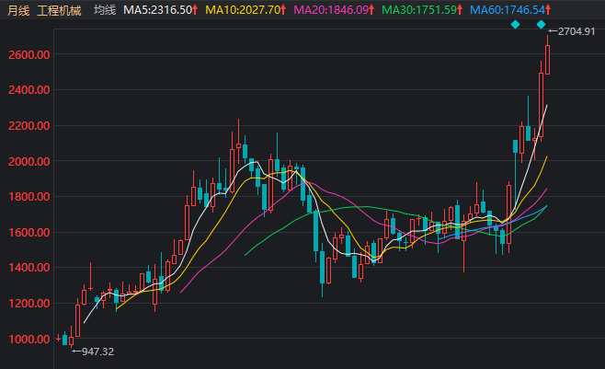Click the red up arrow beside MA20
The height and width of the screenshot is (369, 605).
tap(373, 9)
